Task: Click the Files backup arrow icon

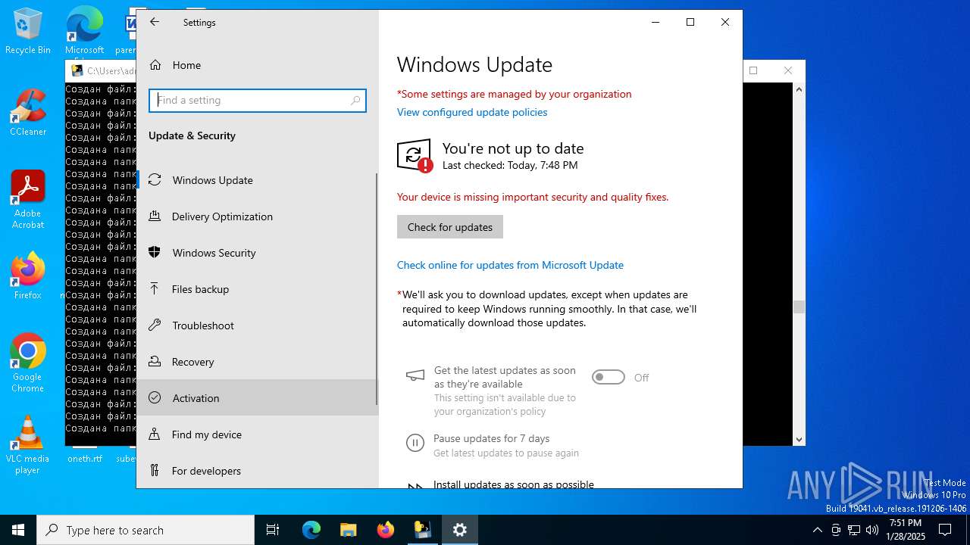Action: (x=155, y=289)
